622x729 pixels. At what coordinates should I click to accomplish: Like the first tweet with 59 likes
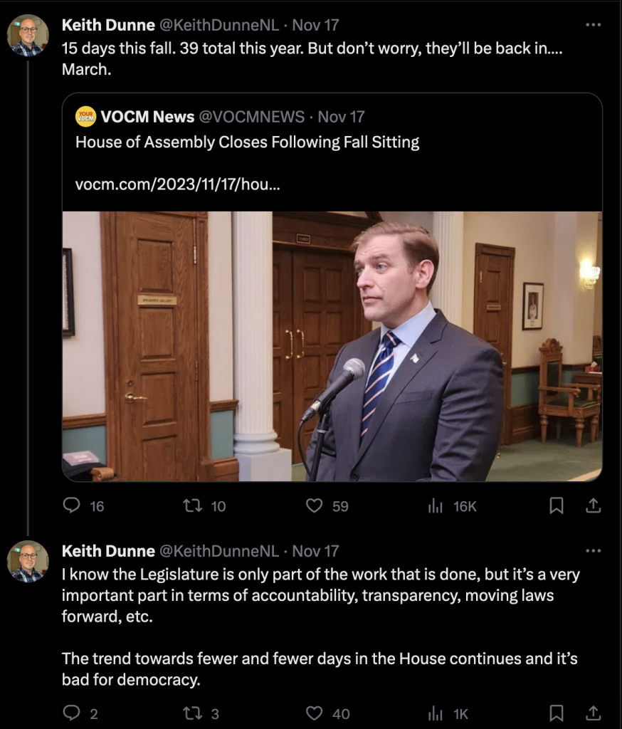[315, 505]
